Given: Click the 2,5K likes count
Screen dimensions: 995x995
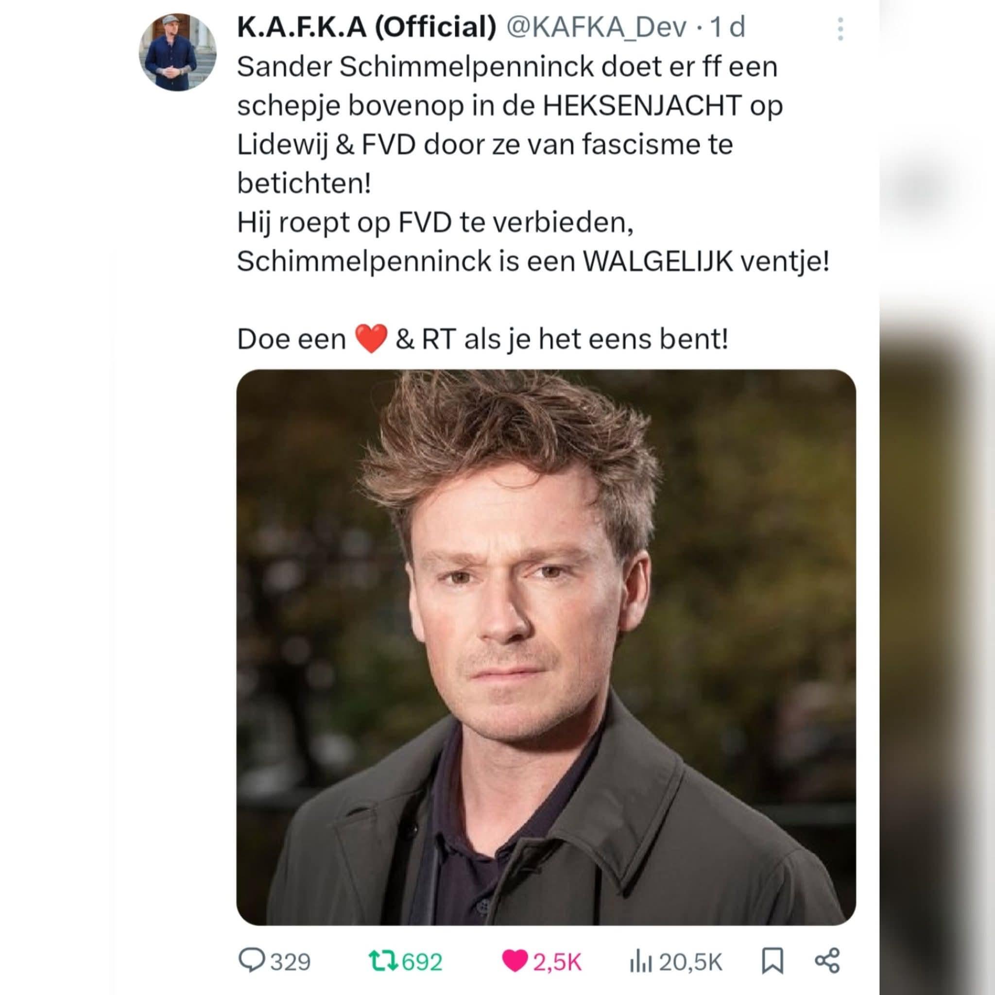Looking at the screenshot, I should click(x=557, y=962).
